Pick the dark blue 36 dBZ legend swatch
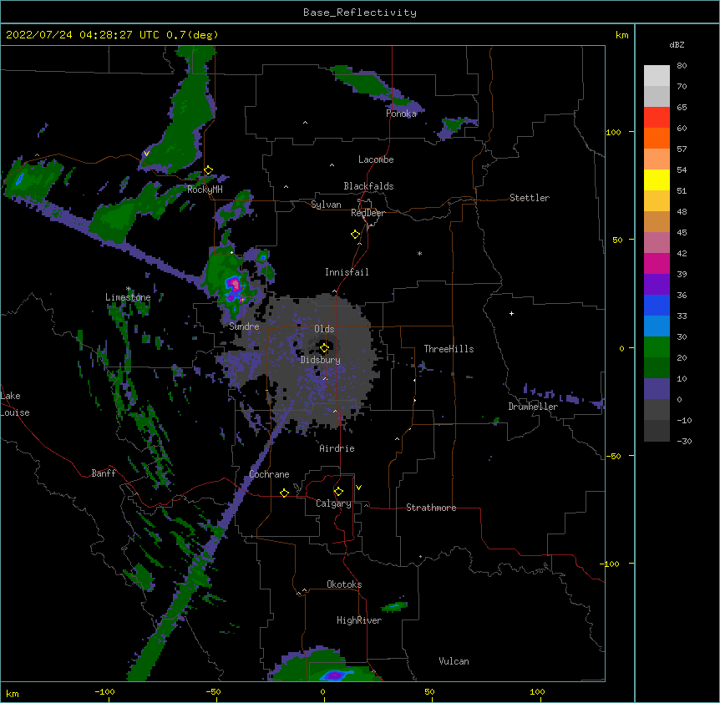720x703 pixels. click(x=657, y=305)
